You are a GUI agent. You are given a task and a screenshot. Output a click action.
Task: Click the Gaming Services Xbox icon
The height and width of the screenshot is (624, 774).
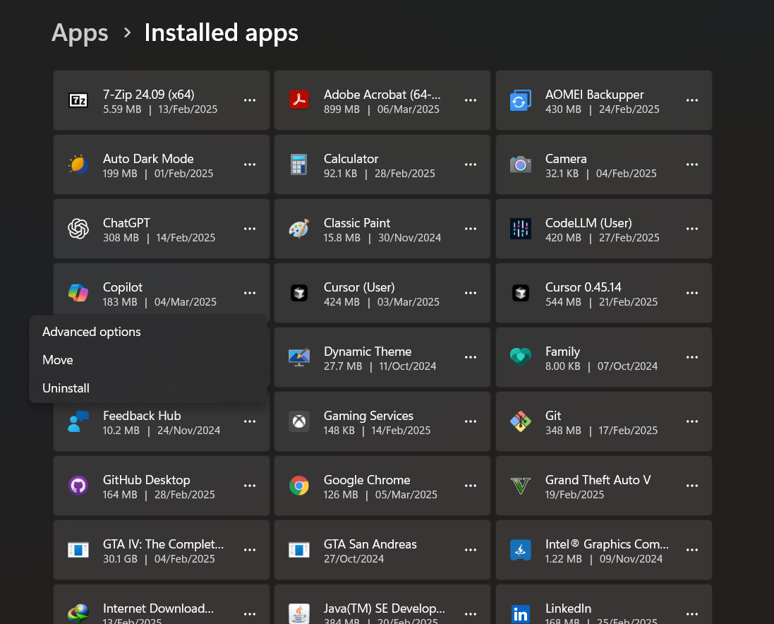coord(299,421)
